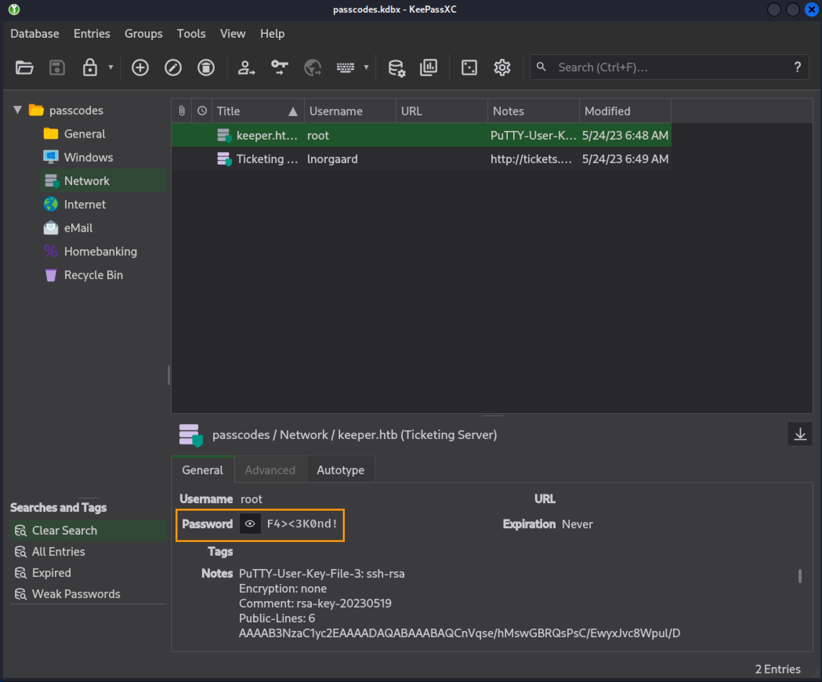
Task: Open the Auto-Type dropdown arrow
Action: coord(366,67)
